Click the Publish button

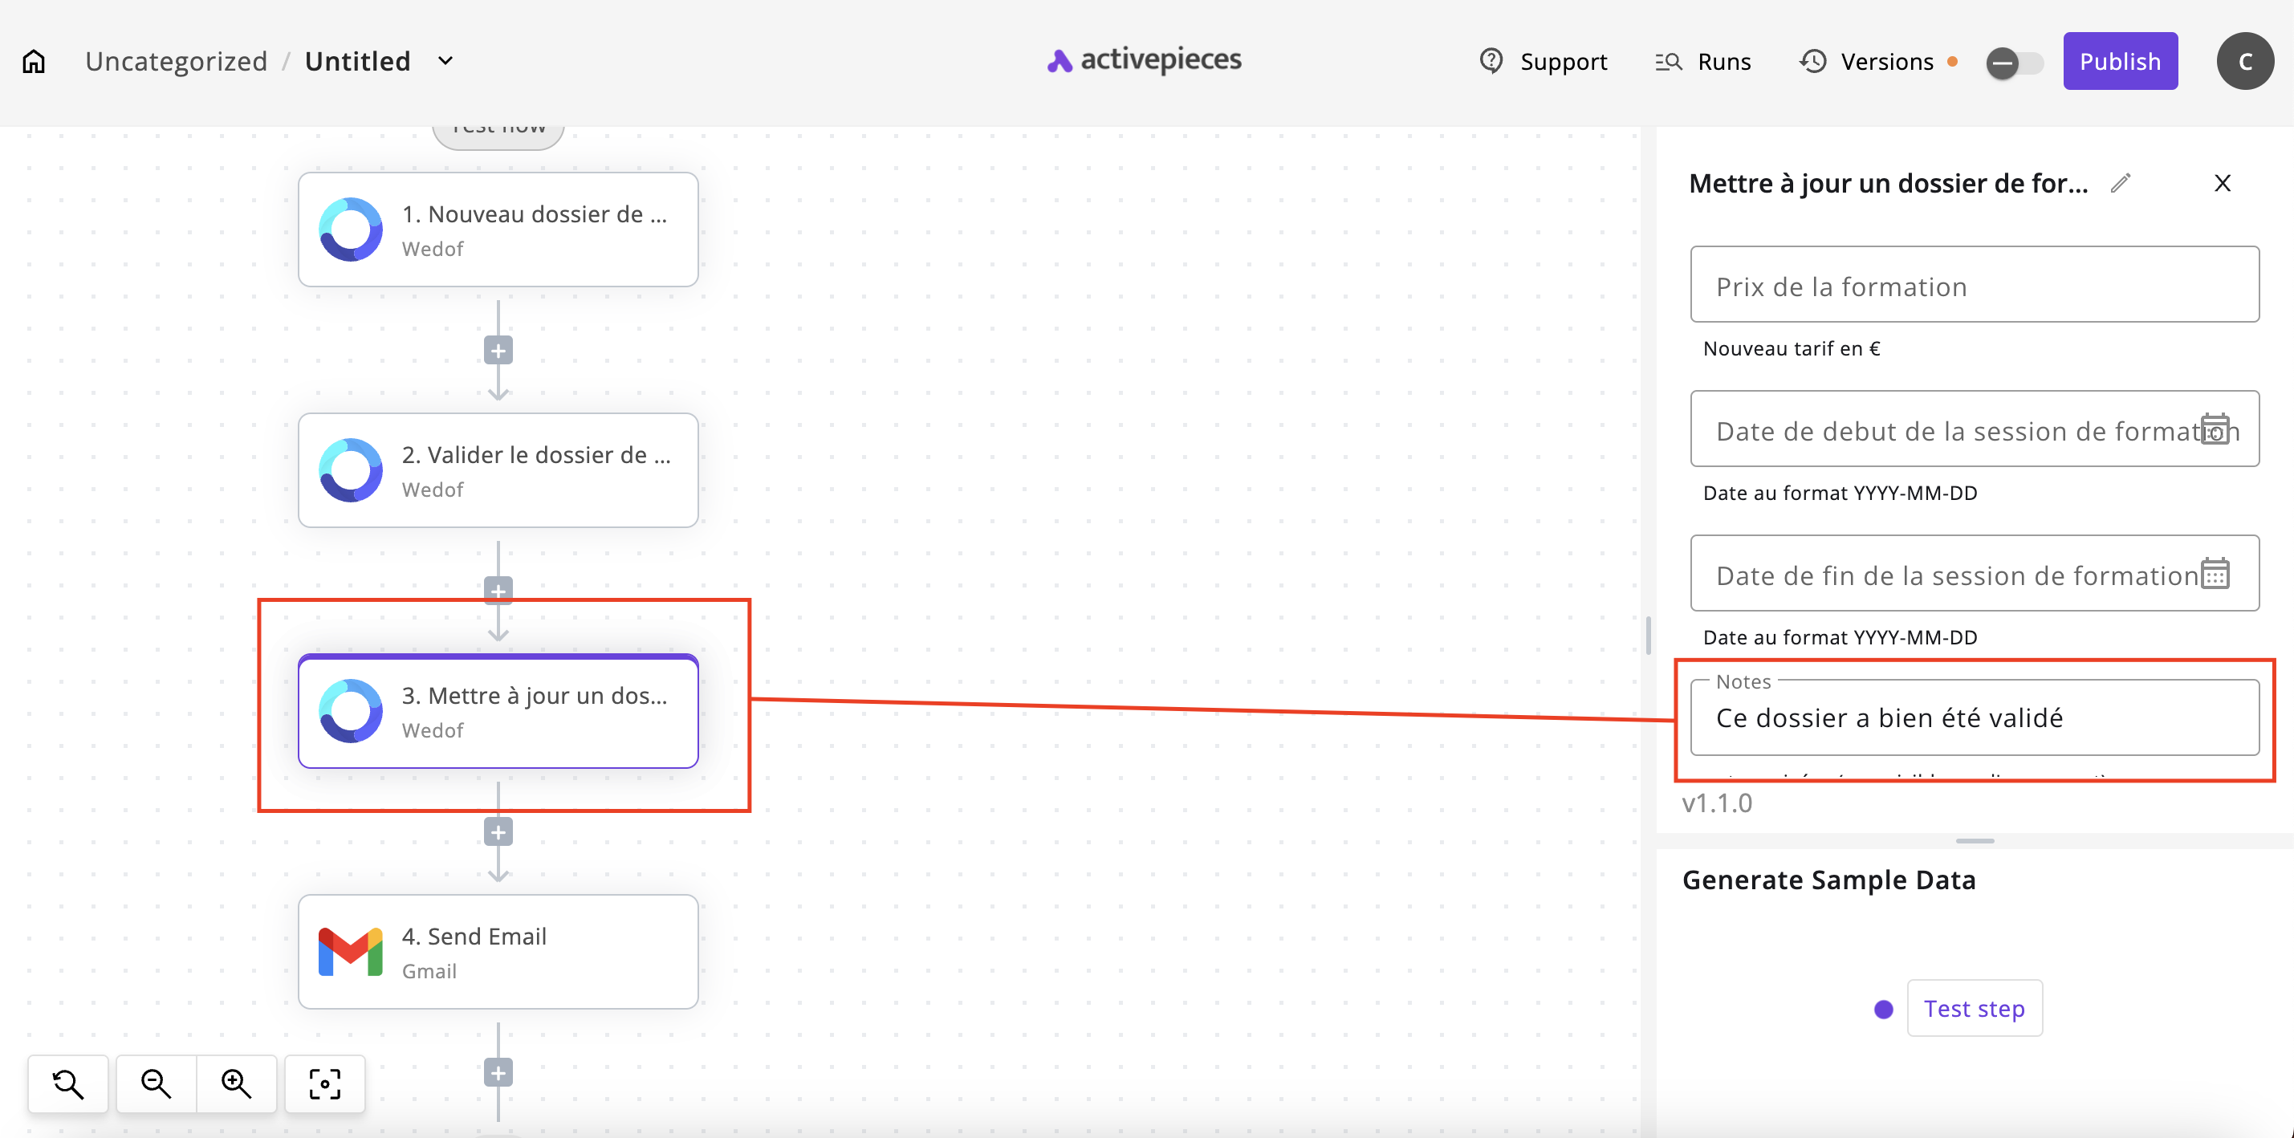point(2120,62)
